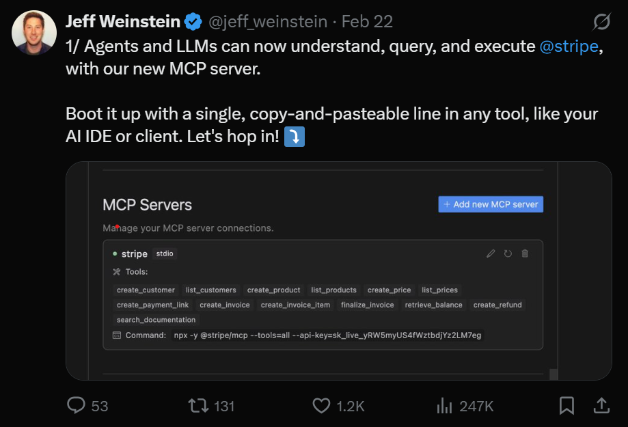Open the reply comment icon
This screenshot has width=628, height=427.
coord(76,405)
